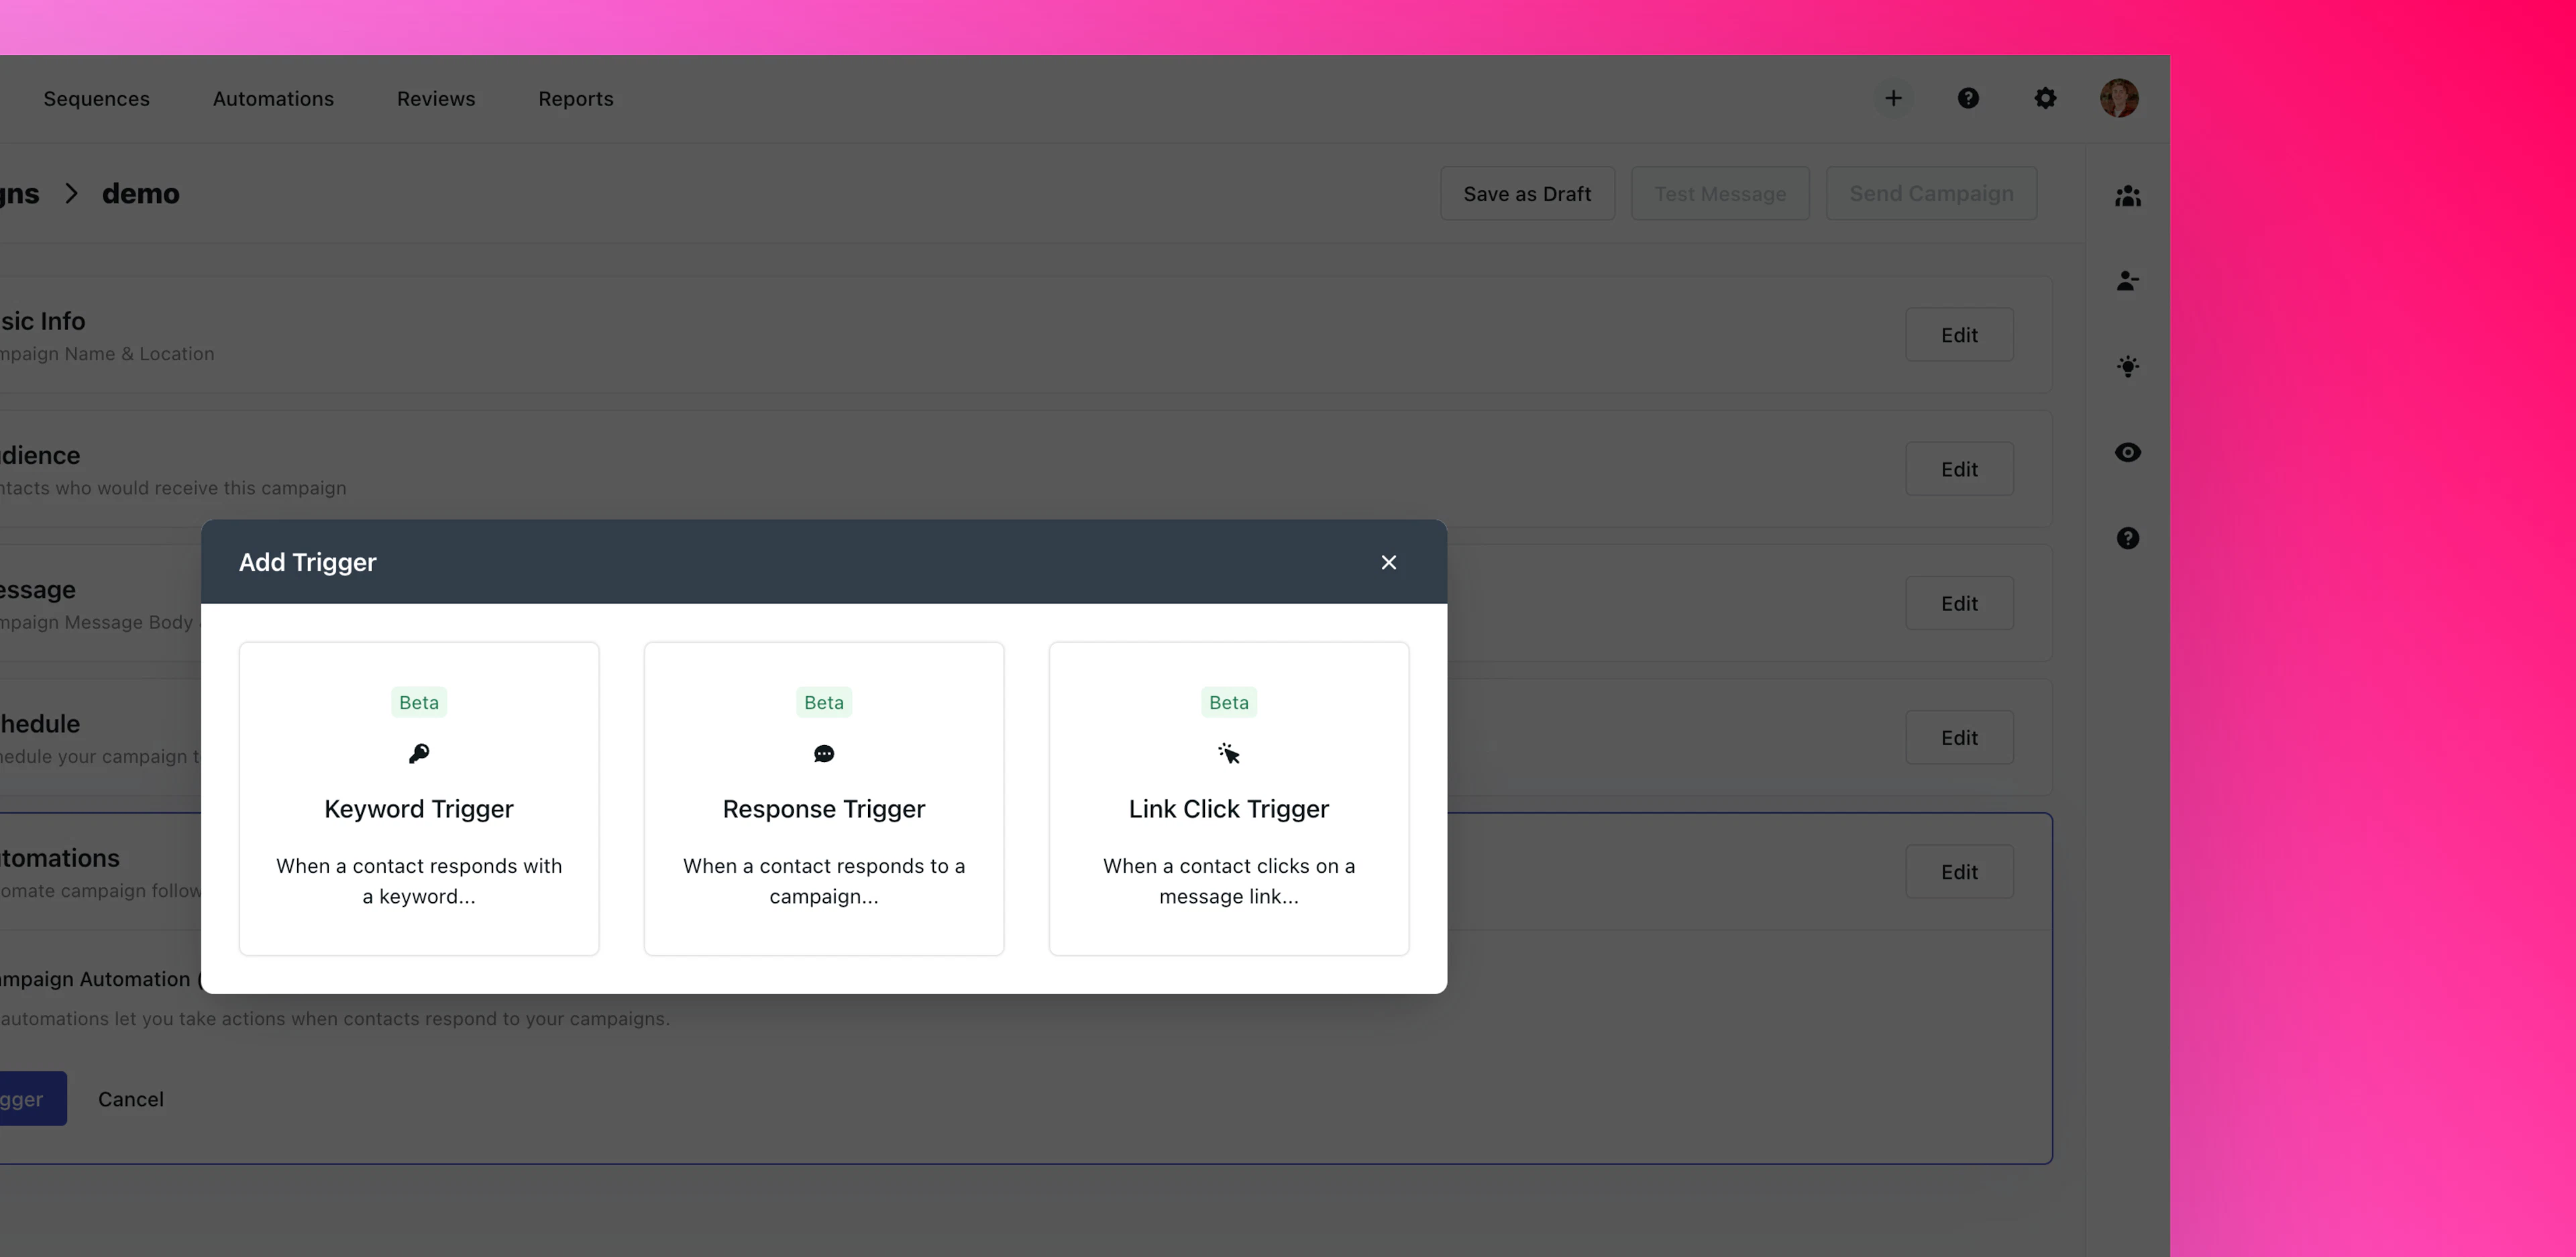Select the Keyword Trigger key icon
This screenshot has width=2576, height=1257.
pyautogui.click(x=418, y=753)
